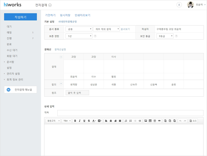
Task: Redo the last edit
Action: 185,121
